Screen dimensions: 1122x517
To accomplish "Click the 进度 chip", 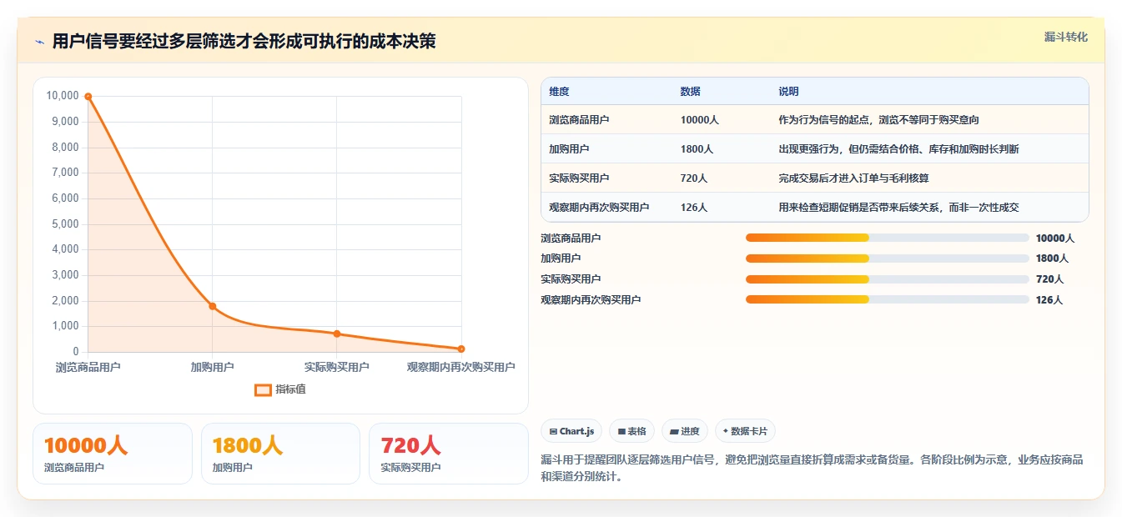I will 685,431.
